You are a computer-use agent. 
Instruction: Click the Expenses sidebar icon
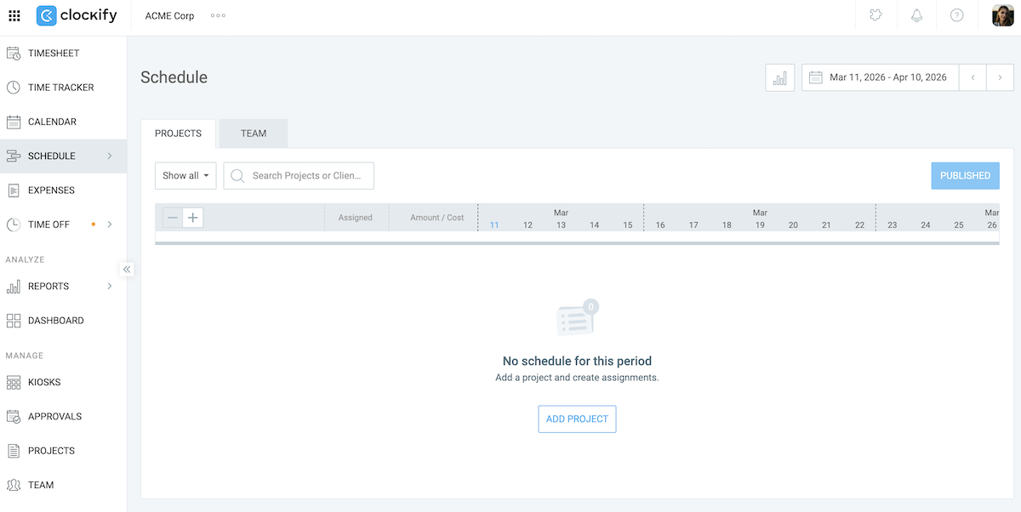pyautogui.click(x=14, y=191)
